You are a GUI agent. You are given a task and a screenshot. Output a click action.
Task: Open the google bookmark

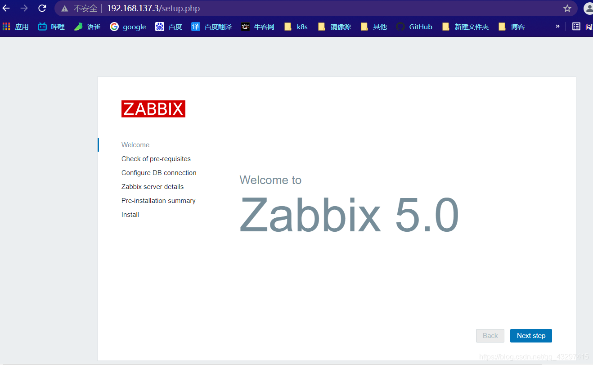(x=128, y=27)
